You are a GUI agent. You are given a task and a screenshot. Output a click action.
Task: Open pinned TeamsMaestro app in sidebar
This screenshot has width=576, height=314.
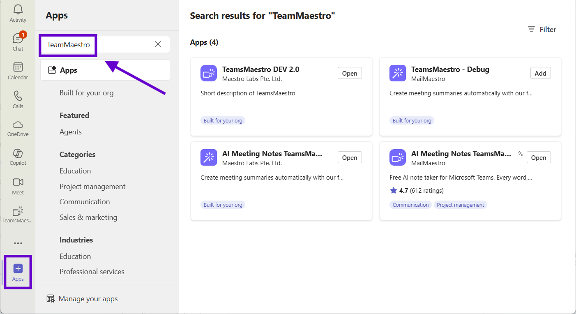point(18,215)
